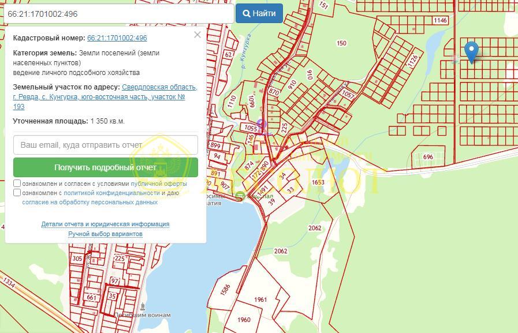Click the Получить подробный отчет button
Image resolution: width=518 pixels, height=333 pixels.
(106, 167)
